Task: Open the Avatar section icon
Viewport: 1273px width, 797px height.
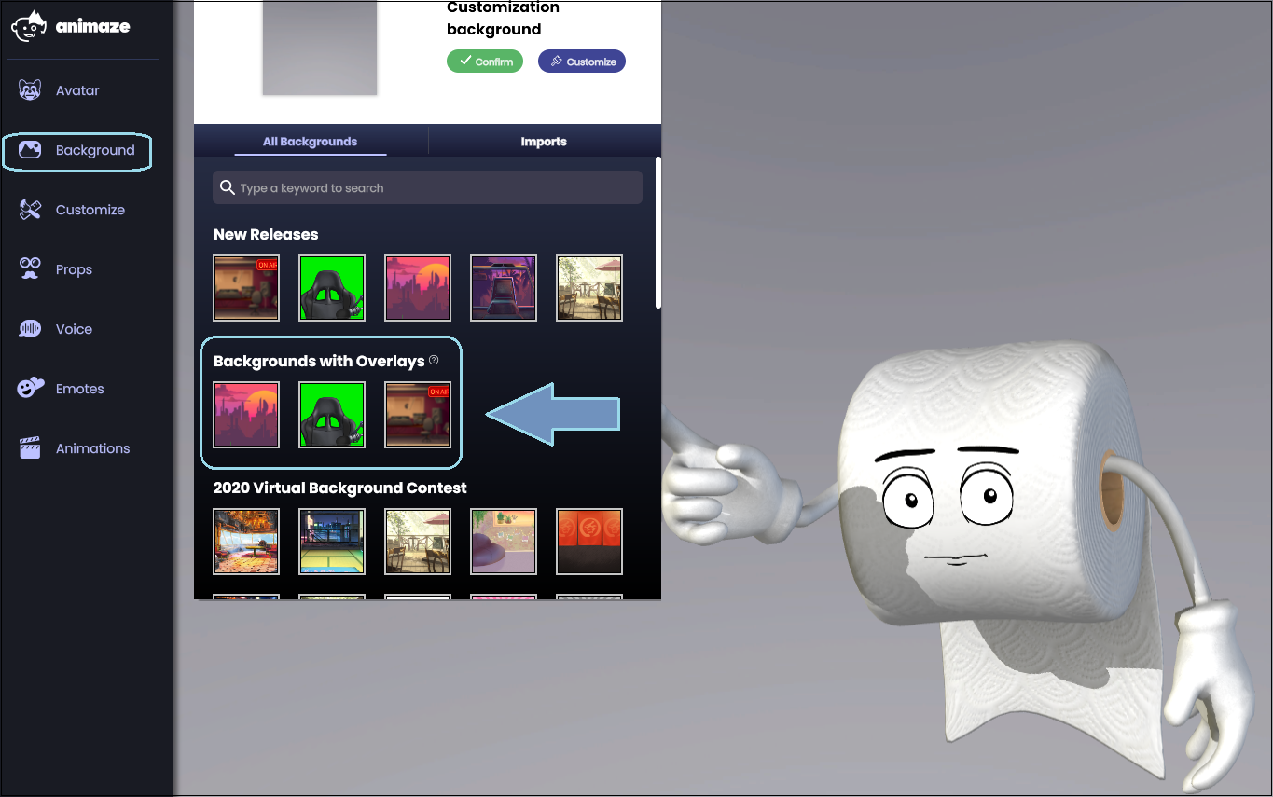Action: pyautogui.click(x=30, y=90)
